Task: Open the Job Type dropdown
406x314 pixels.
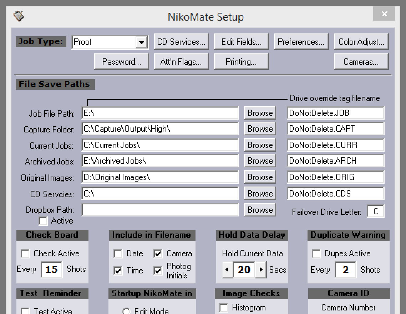Action: tap(142, 42)
